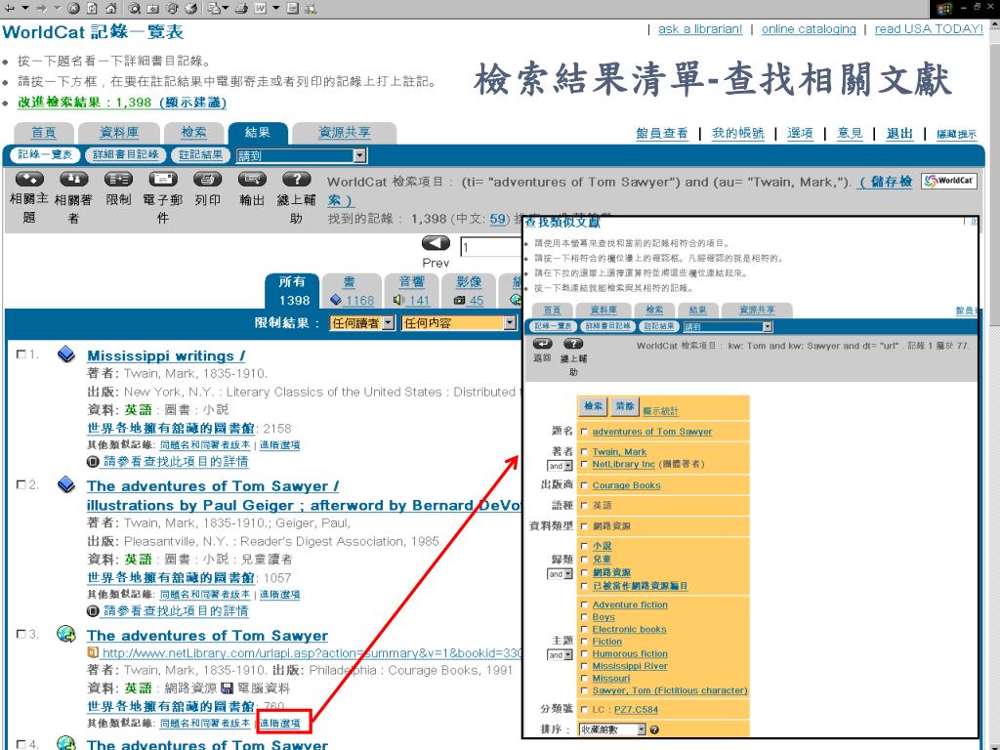The height and width of the screenshot is (750, 1000).
Task: Open the 任何內容 content dropdown
Action: tap(459, 323)
